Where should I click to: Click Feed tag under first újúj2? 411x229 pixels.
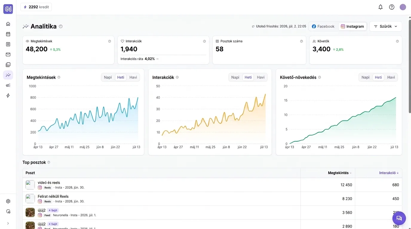coord(47,215)
